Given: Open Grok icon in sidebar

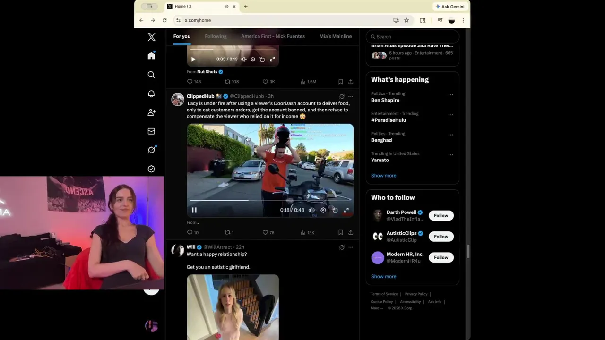Looking at the screenshot, I should (x=151, y=150).
